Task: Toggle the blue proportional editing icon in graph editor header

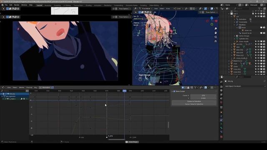Action: (x=206, y=87)
